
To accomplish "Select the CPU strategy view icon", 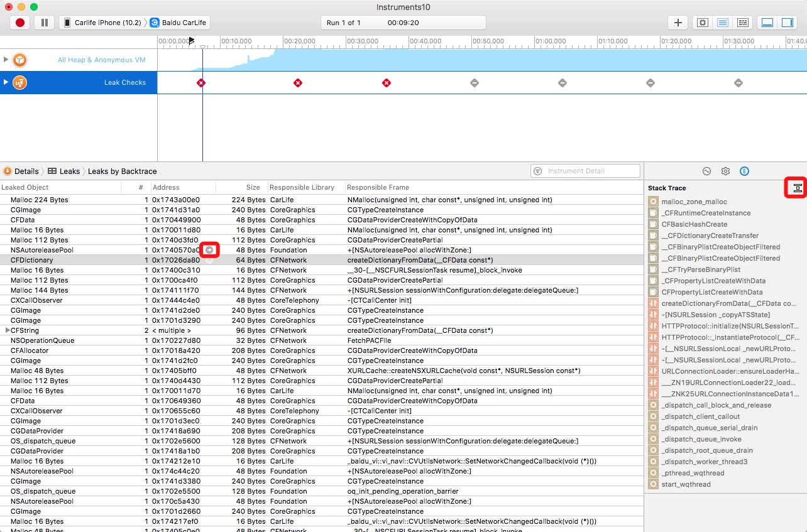I will pyautogui.click(x=702, y=23).
